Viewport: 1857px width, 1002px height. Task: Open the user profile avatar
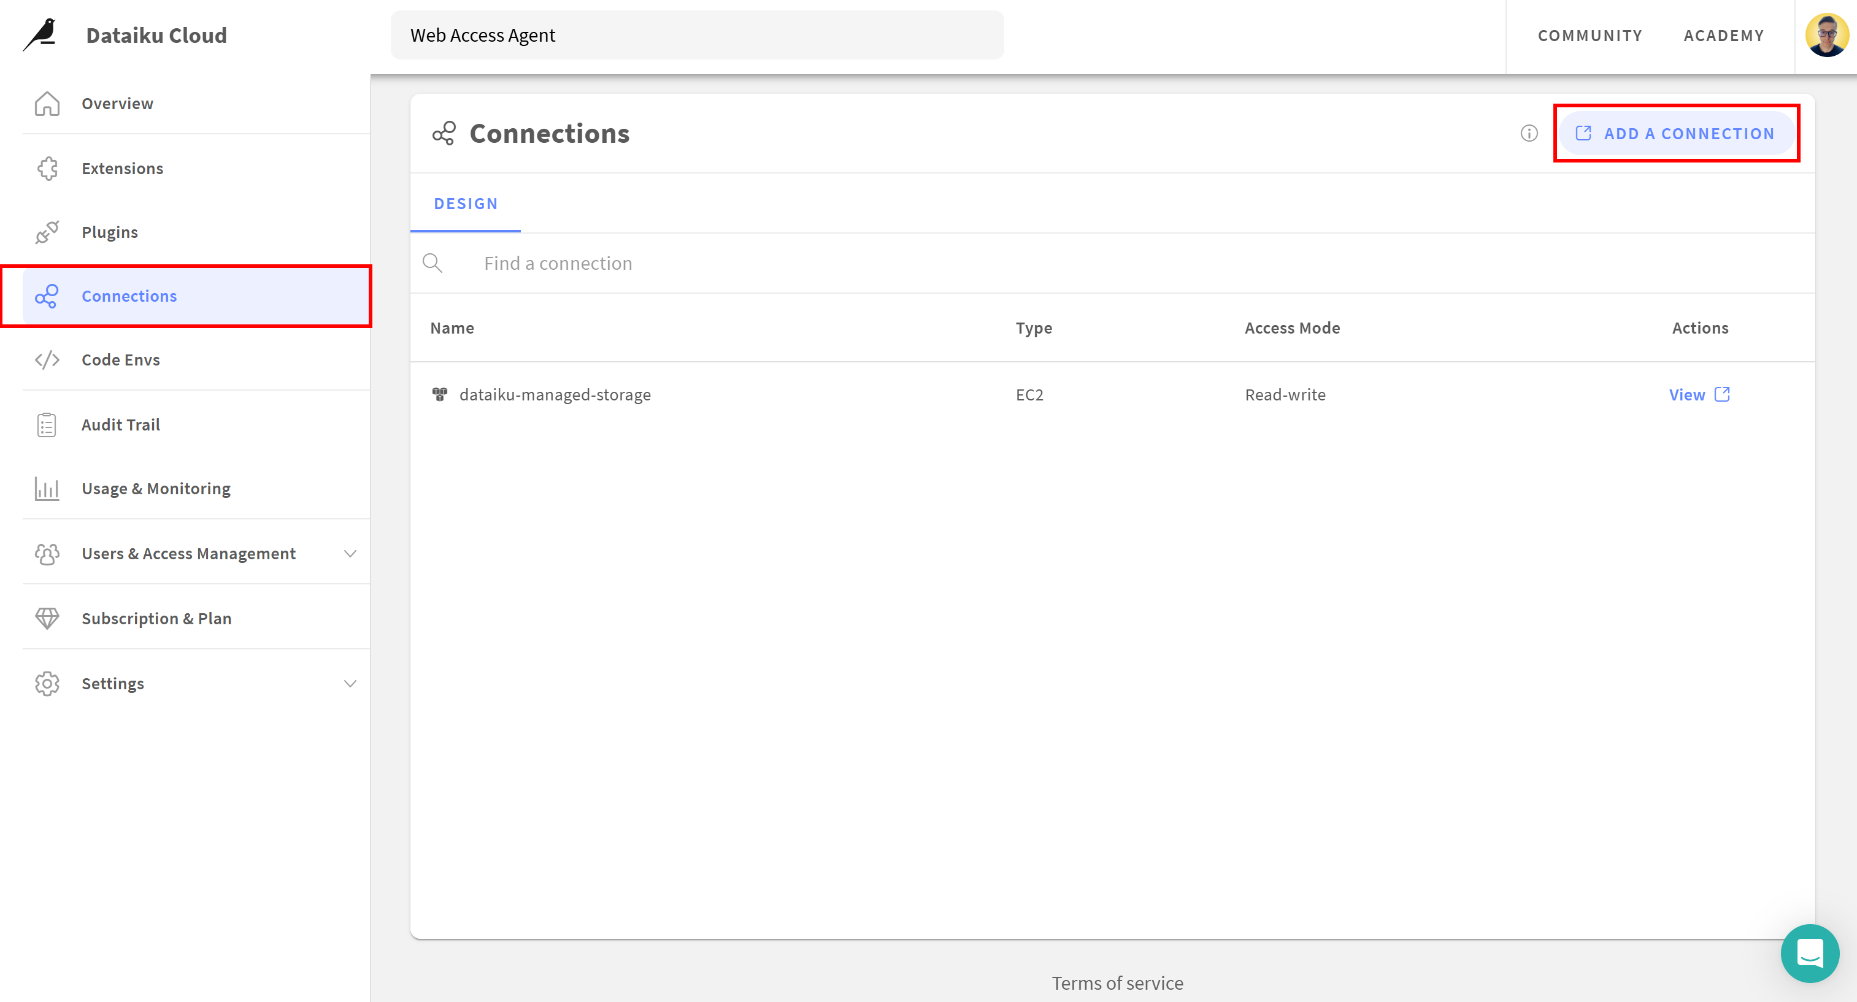tap(1827, 34)
